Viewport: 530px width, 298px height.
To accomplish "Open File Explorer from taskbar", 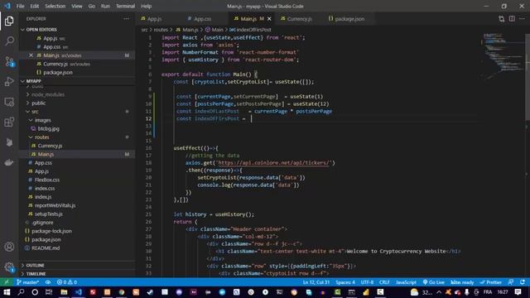I will (64, 292).
